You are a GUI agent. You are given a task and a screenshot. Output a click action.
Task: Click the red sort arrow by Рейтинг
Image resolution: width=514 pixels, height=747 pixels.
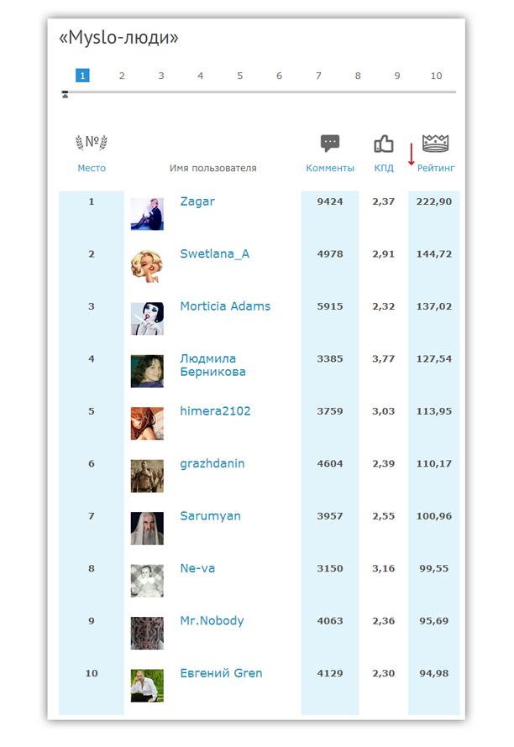pos(412,156)
